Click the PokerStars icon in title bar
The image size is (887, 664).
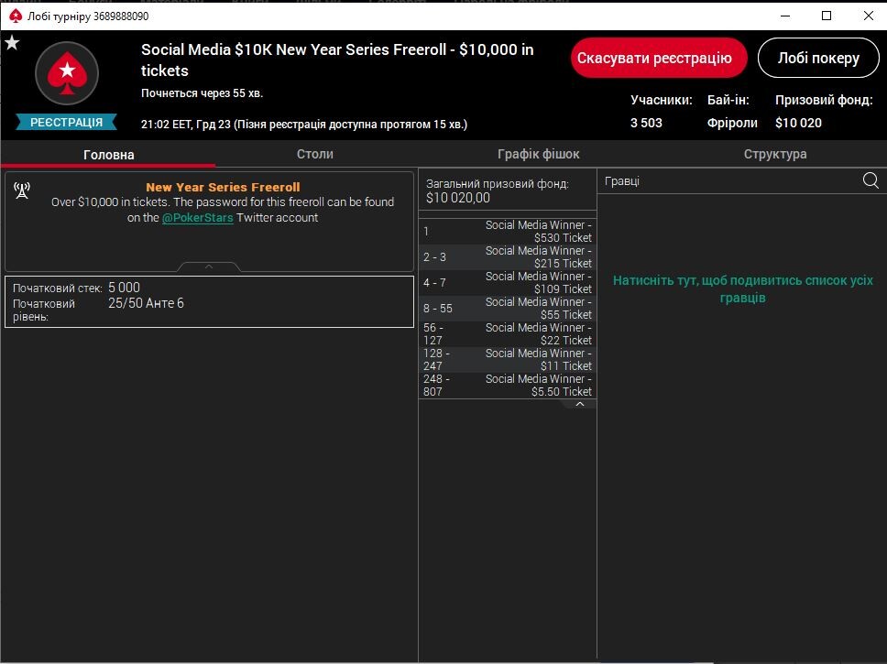pos(16,16)
